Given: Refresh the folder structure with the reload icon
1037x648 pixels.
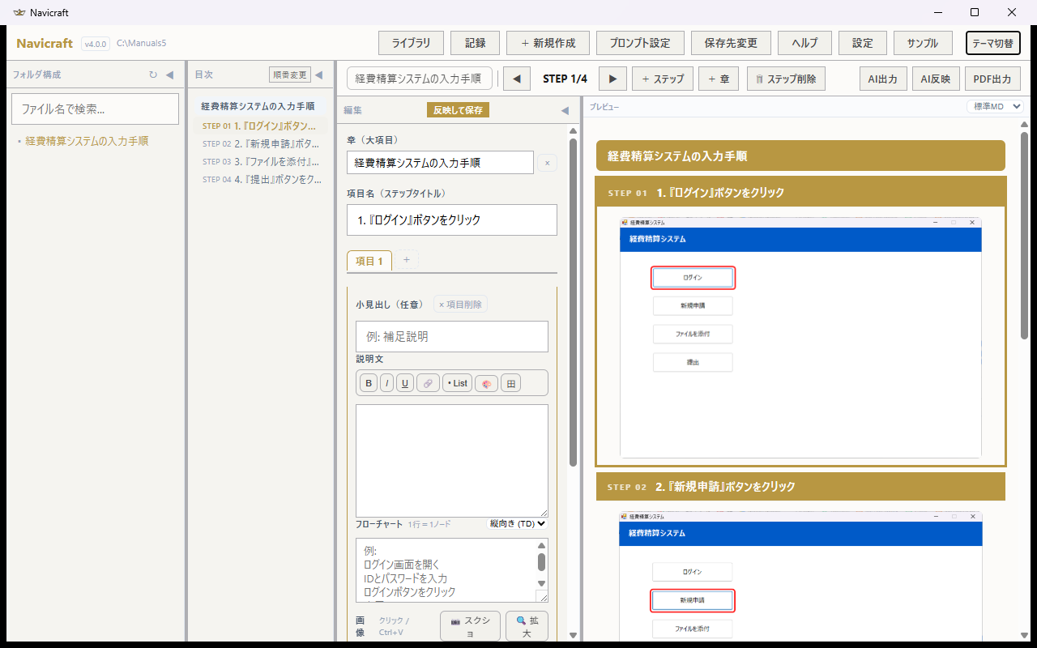Looking at the screenshot, I should 153,75.
